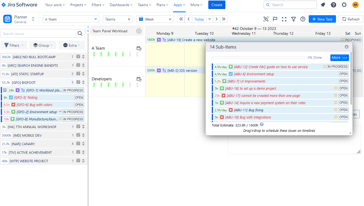Click the magnifier icon in Search issues

click(80, 33)
